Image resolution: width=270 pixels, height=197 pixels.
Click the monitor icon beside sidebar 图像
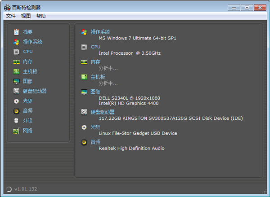[16, 81]
